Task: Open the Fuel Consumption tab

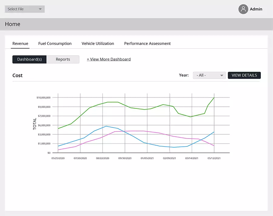Action: (55, 43)
